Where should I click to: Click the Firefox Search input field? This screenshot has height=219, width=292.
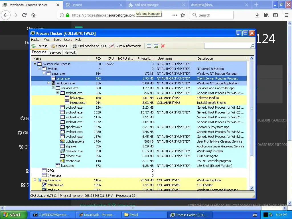(x=212, y=15)
